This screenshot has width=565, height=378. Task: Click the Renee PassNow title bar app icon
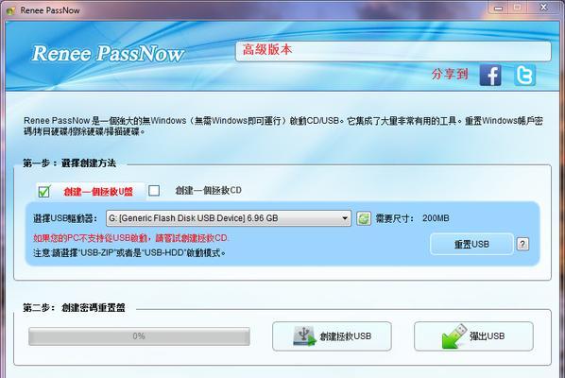pyautogui.click(x=10, y=10)
